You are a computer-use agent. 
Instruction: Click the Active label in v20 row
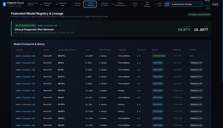[x=192, y=56]
